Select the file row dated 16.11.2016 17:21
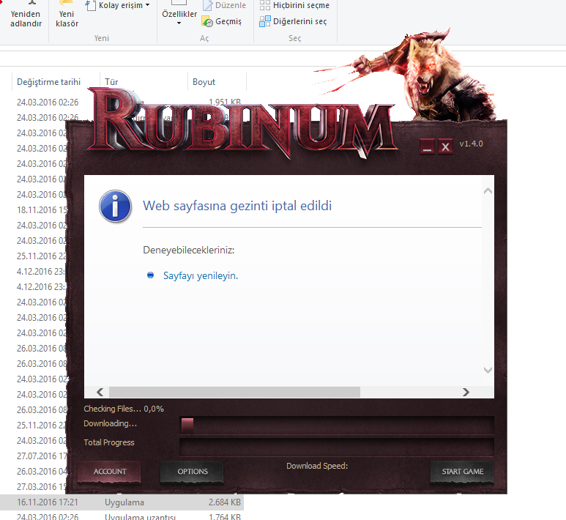This screenshot has width=566, height=520. (x=122, y=502)
